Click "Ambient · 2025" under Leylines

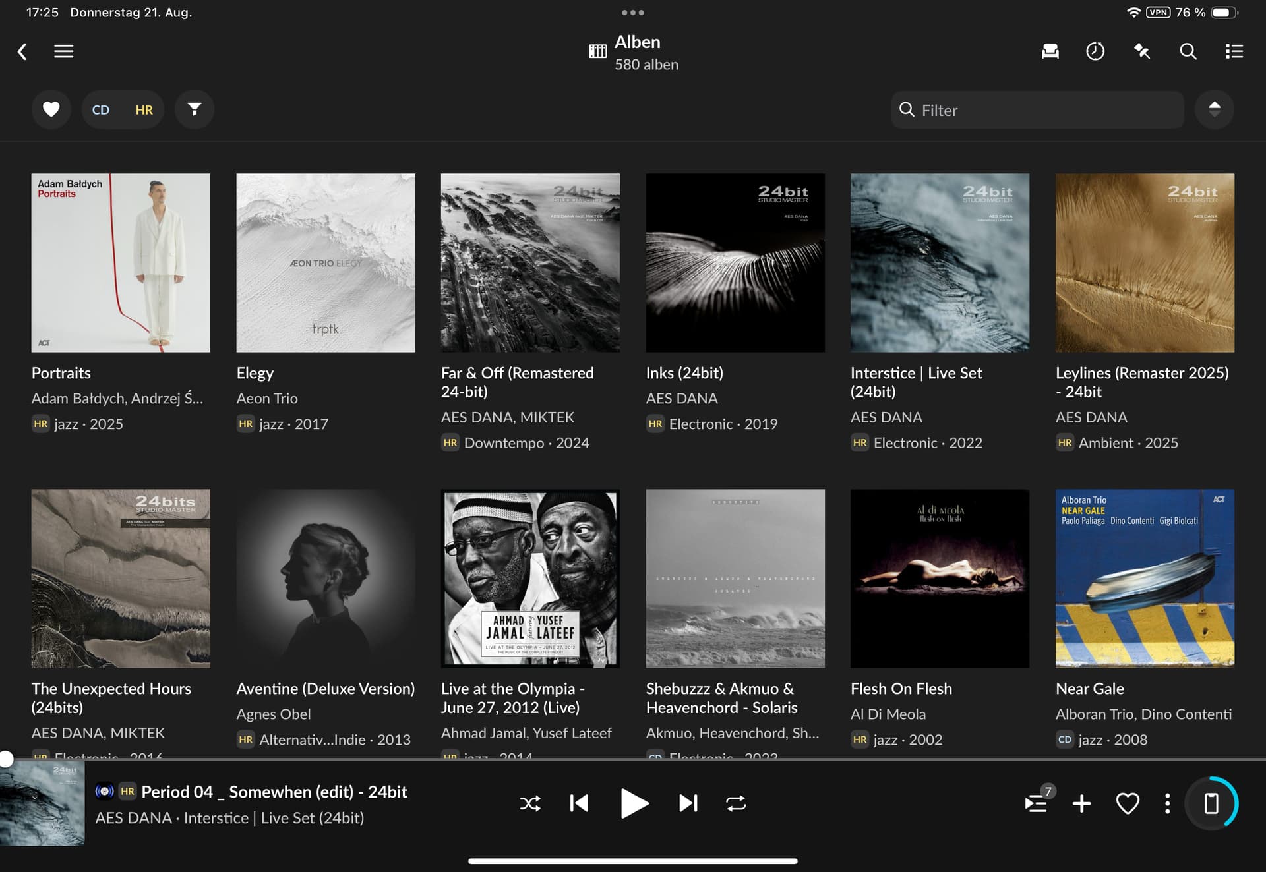click(x=1128, y=444)
